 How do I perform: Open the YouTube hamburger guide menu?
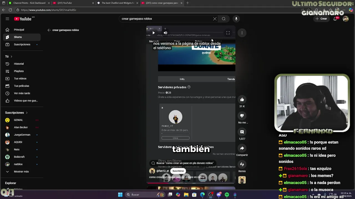(7, 19)
